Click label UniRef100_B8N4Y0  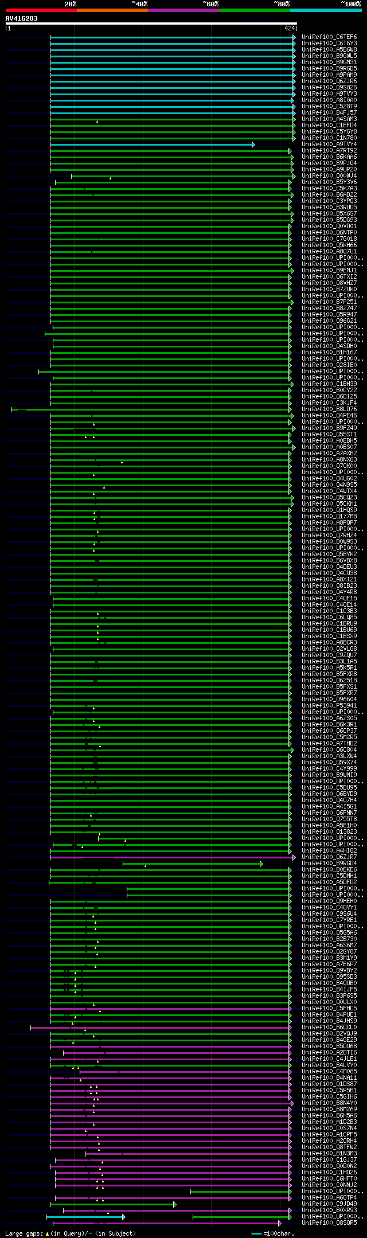[x=329, y=1103]
